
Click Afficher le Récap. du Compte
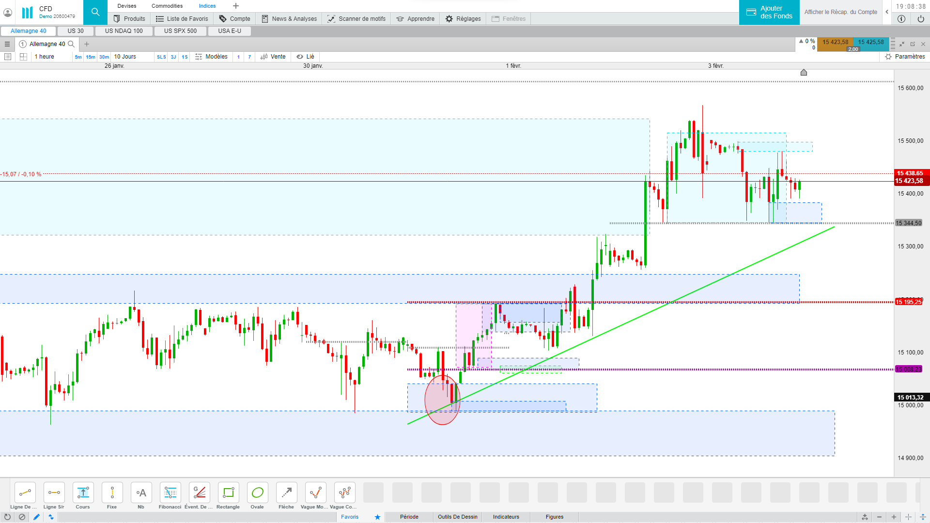840,12
